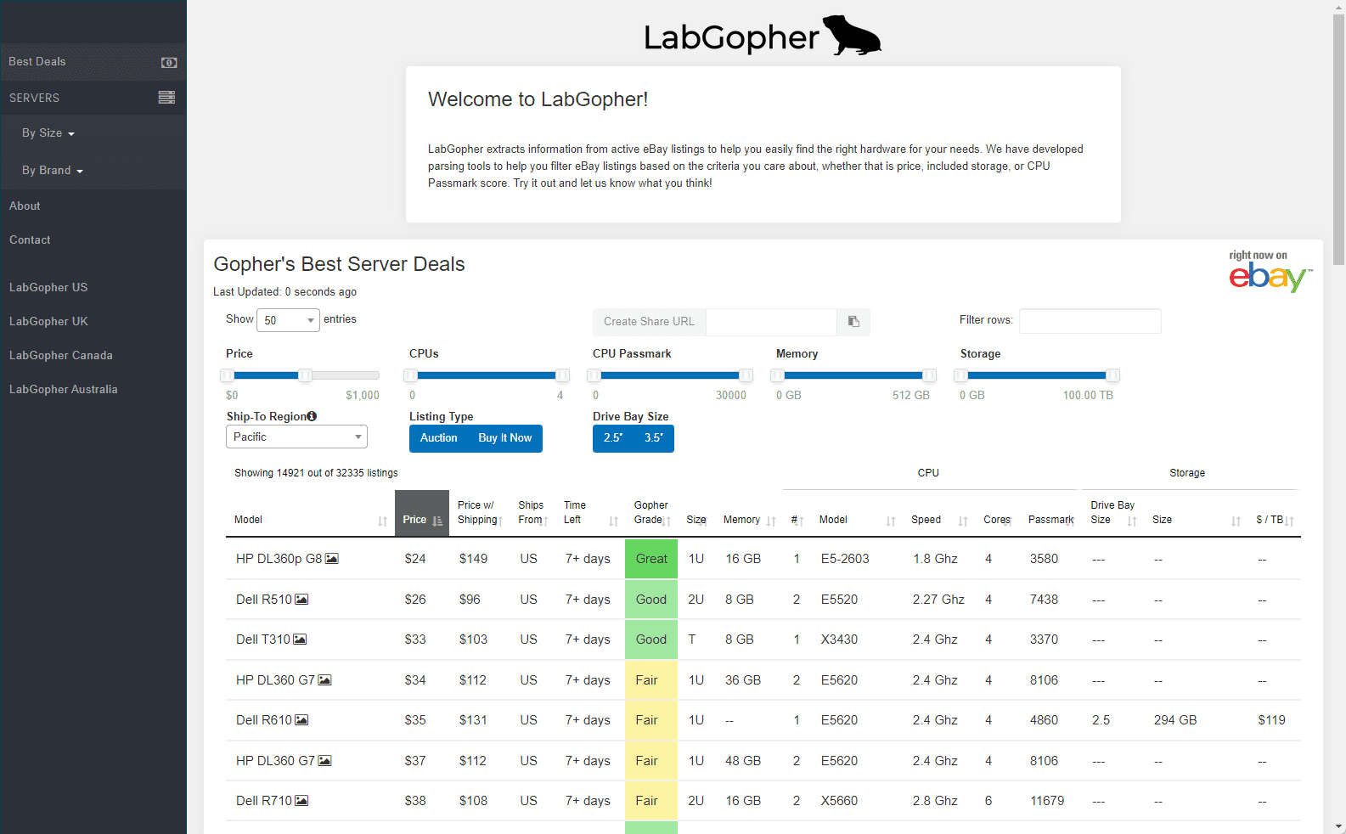Screen dimensions: 1346x834
Task: Open Best Deals in sidebar
Action: pos(93,62)
